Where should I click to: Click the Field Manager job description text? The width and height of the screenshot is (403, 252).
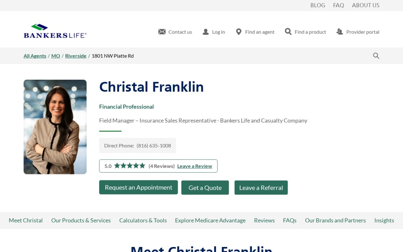[x=203, y=120]
